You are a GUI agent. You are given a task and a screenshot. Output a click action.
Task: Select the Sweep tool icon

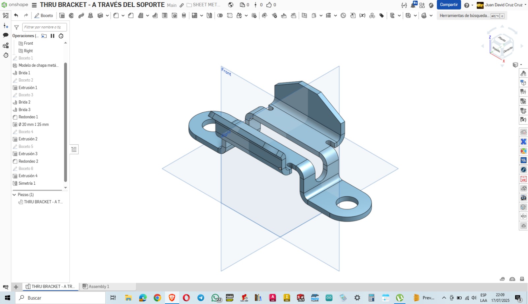coord(81,16)
